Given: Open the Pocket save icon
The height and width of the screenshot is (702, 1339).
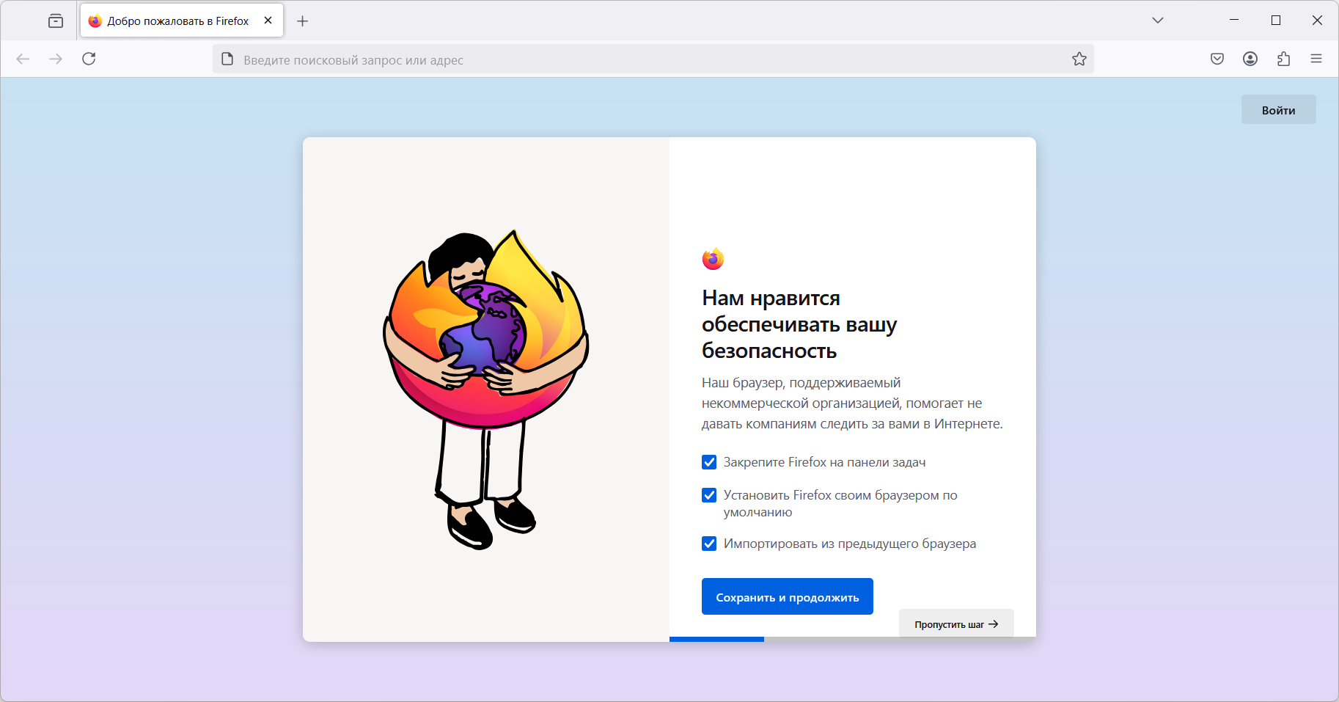Looking at the screenshot, I should point(1217,59).
